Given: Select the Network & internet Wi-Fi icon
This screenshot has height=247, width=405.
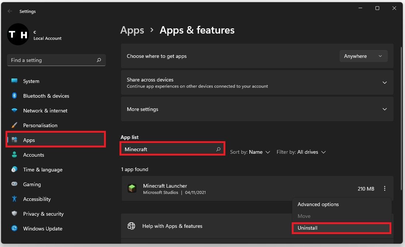Looking at the screenshot, I should [x=14, y=111].
